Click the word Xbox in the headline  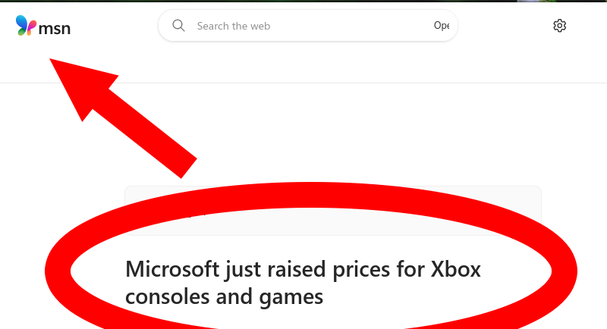(456, 269)
